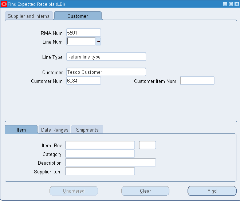Click the Find button
This screenshot has width=240, height=201.
(212, 191)
